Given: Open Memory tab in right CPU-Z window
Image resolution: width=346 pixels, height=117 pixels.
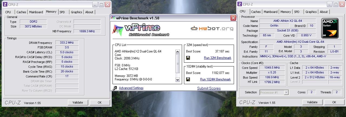Looking at the screenshot, I should tap(286, 12).
